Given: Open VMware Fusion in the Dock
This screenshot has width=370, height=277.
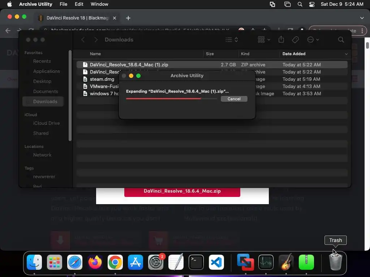Looking at the screenshot, I should [x=246, y=262].
